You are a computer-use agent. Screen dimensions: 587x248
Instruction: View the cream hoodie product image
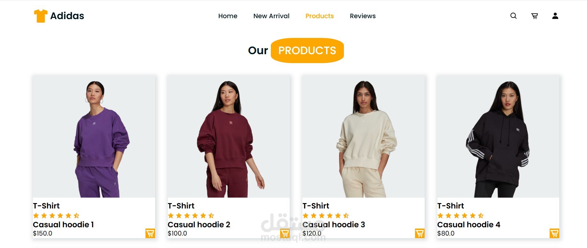click(x=363, y=136)
